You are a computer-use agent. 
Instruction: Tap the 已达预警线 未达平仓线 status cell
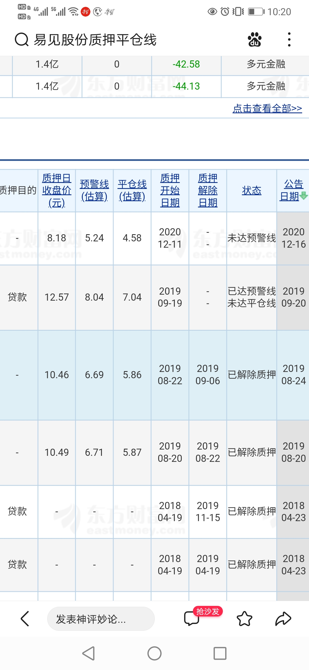[x=252, y=297]
